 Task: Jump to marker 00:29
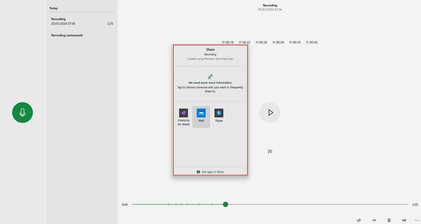point(278,42)
